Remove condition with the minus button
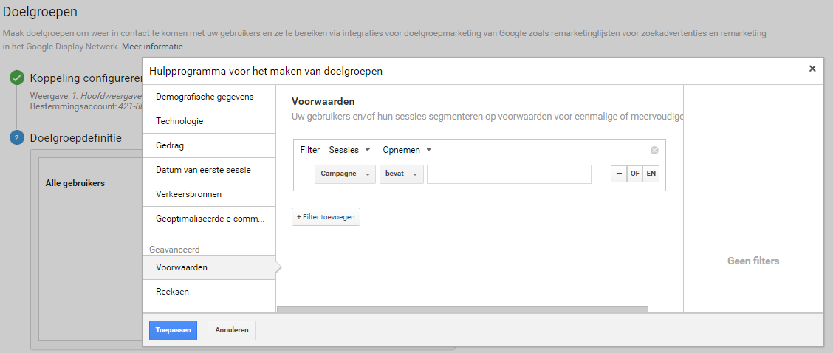833x353 pixels. [619, 174]
